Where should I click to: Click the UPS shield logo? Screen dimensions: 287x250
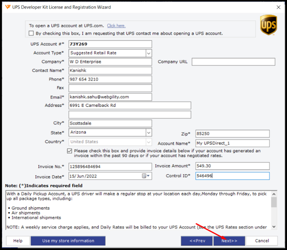269,25
